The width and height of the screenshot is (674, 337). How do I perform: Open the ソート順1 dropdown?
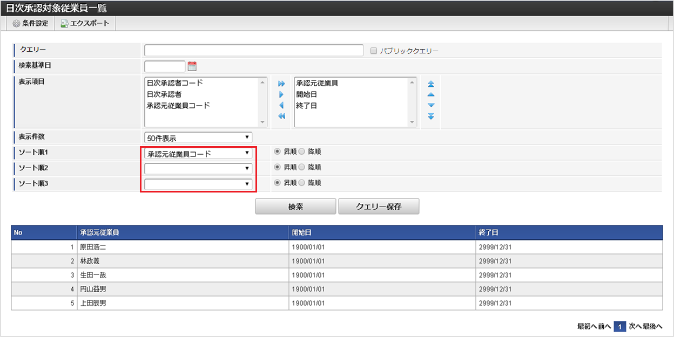(x=198, y=153)
